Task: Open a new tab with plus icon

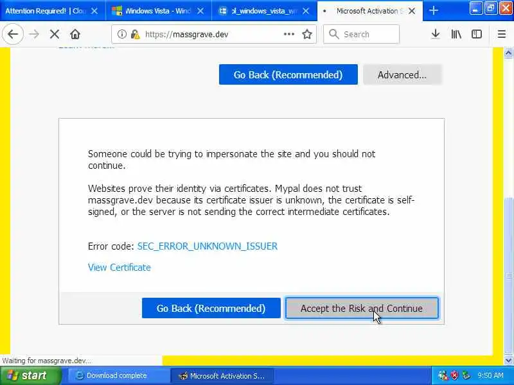Action: point(433,11)
